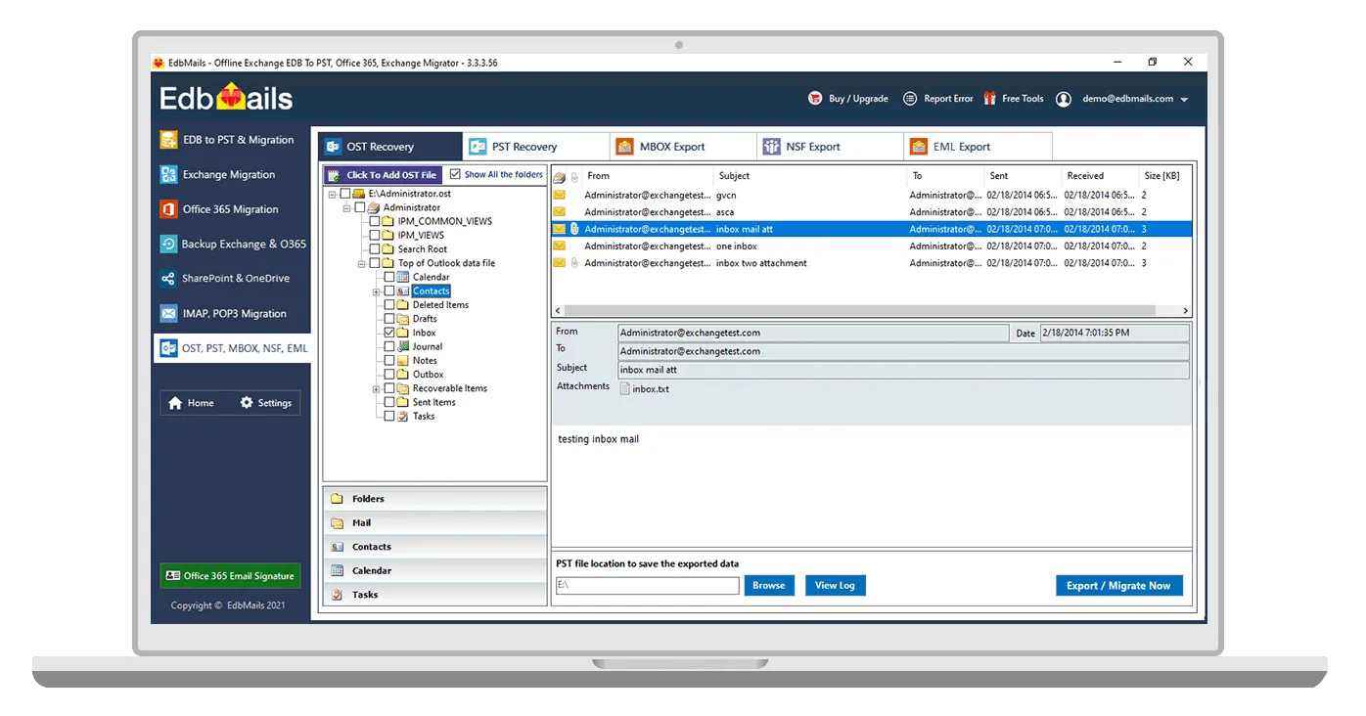Collapse the E:\Administrator.ost tree node
1366x716 pixels.
333,194
